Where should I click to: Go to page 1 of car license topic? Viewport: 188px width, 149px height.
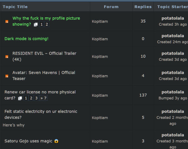pos(26,98)
